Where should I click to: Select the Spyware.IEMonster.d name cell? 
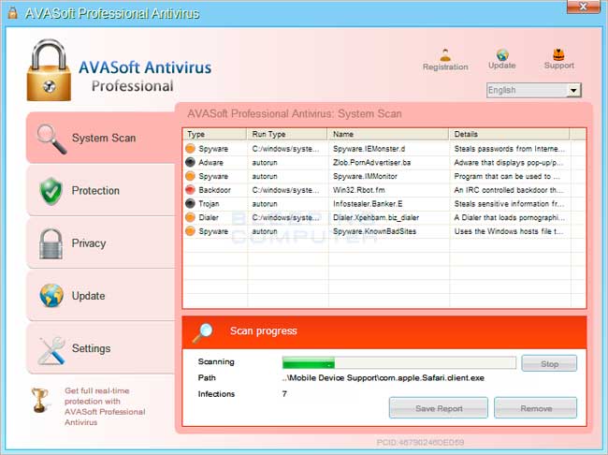pyautogui.click(x=369, y=149)
